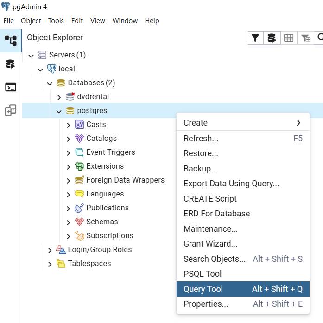323x323 pixels.
Task: Open Properties... from context menu
Action: click(x=243, y=304)
